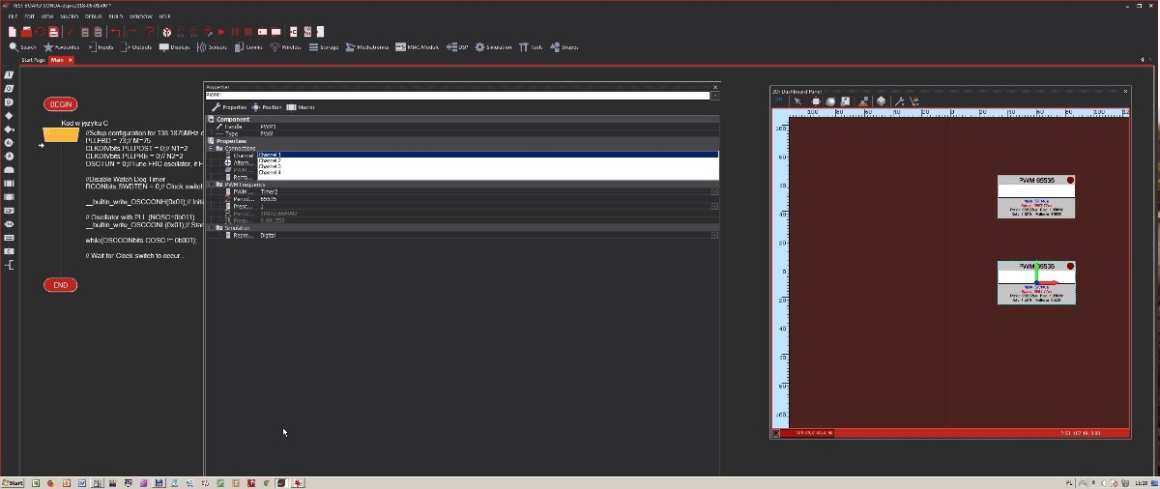
Task: Click the Search magnifier in the component toolbar
Action: click(x=22, y=46)
